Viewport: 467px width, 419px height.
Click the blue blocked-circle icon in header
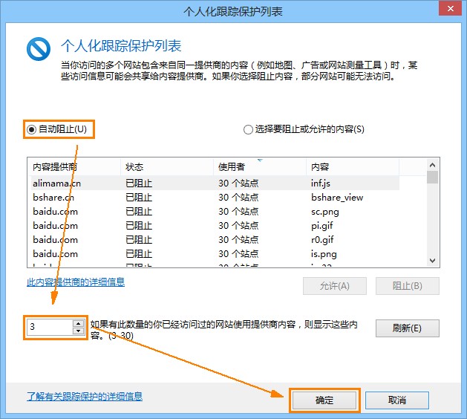point(38,49)
